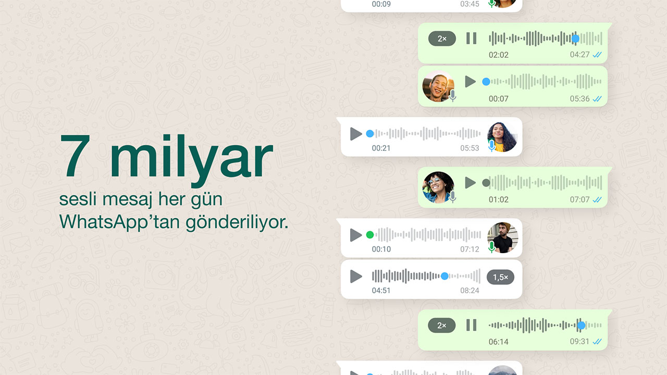Screen dimensions: 667x375
Task: Click the man's avatar on the 07:12 message
Action: click(x=502, y=238)
